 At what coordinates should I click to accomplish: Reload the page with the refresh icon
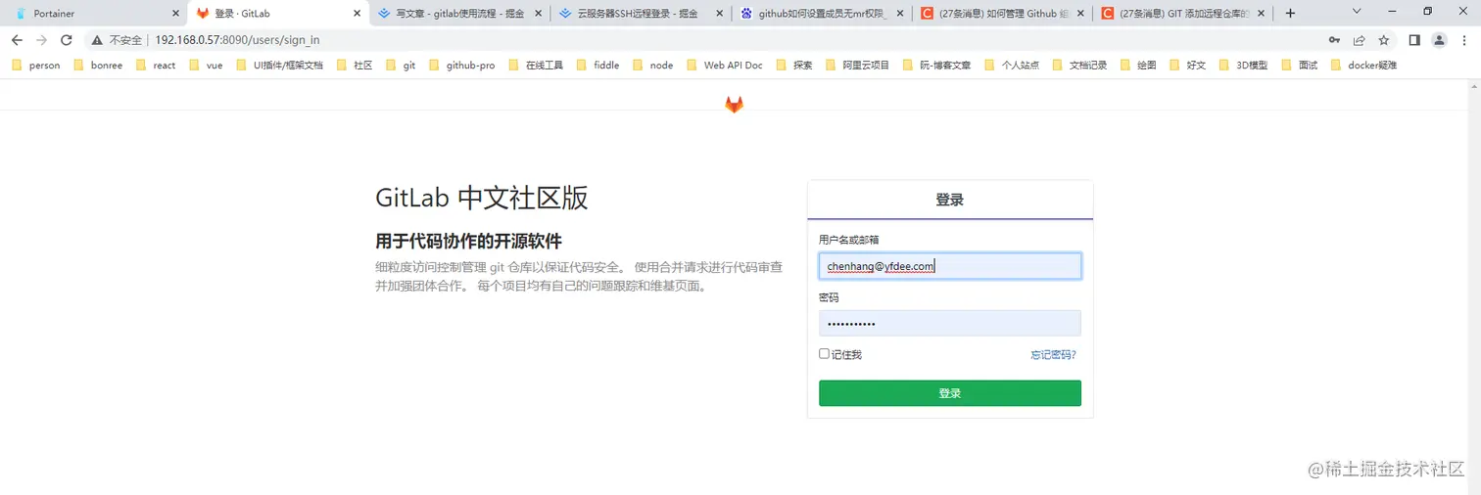(x=67, y=40)
